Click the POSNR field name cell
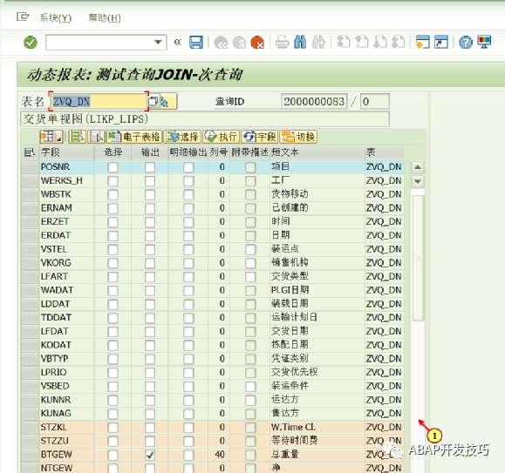Viewport: 505px width, 473px height. [x=66, y=167]
